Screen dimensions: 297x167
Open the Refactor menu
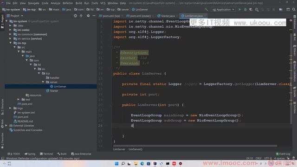(x=68, y=3)
